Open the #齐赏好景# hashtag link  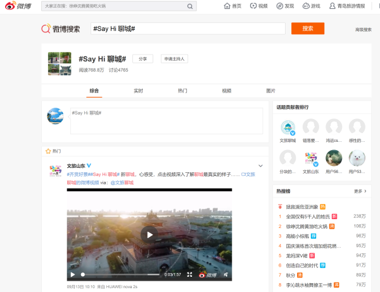pos(79,174)
